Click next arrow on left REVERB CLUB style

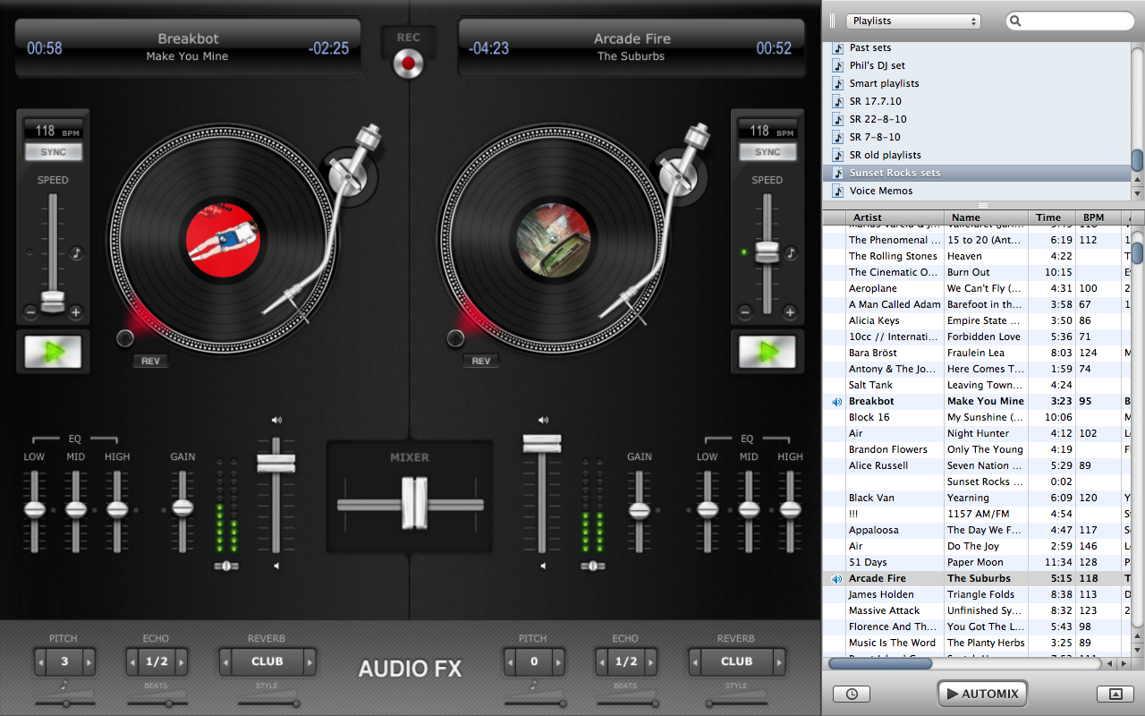click(310, 662)
